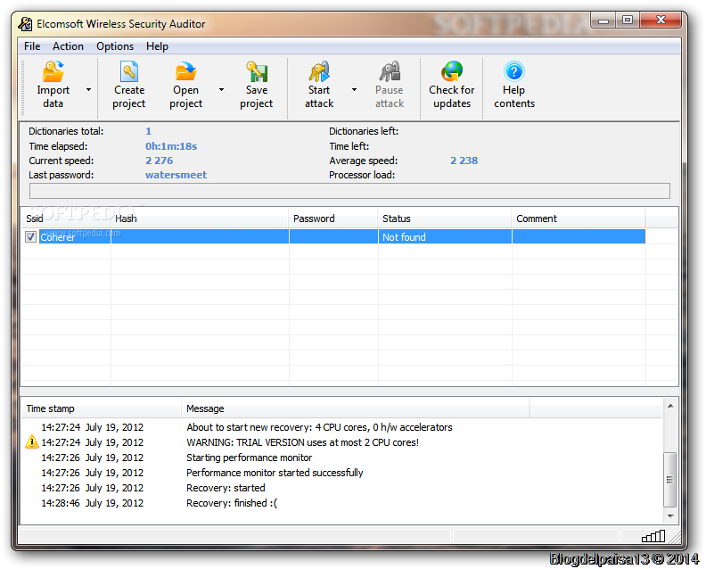706x569 pixels.
Task: Click the grayed Pause attack icon
Action: click(x=390, y=71)
